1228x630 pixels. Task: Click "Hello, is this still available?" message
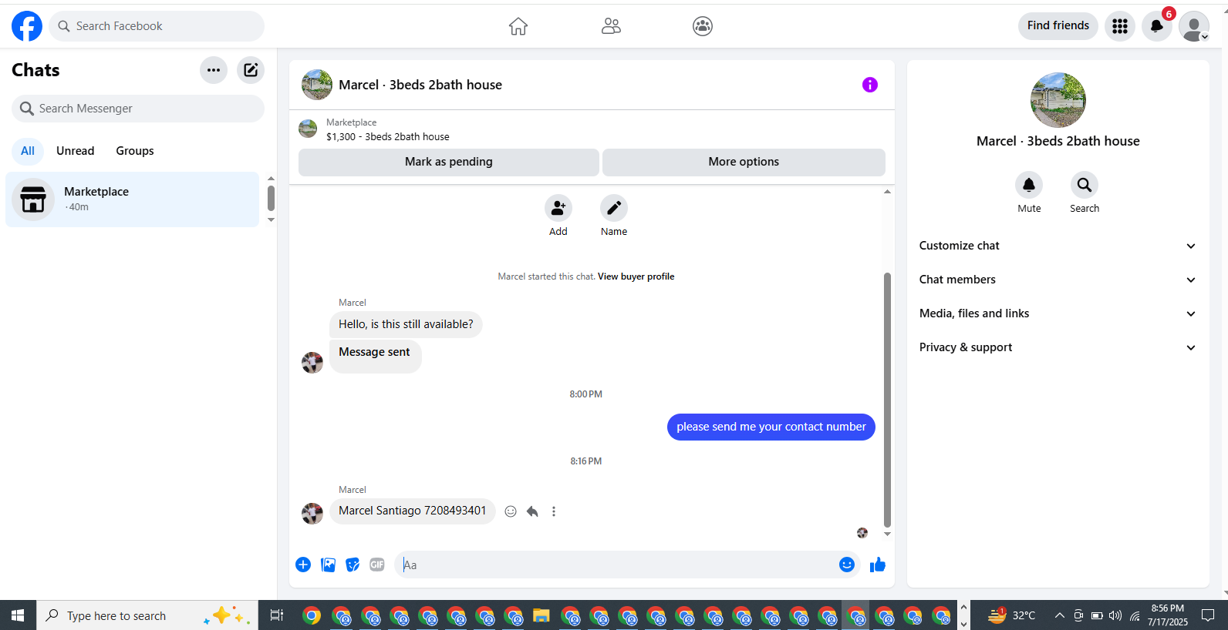click(x=406, y=324)
